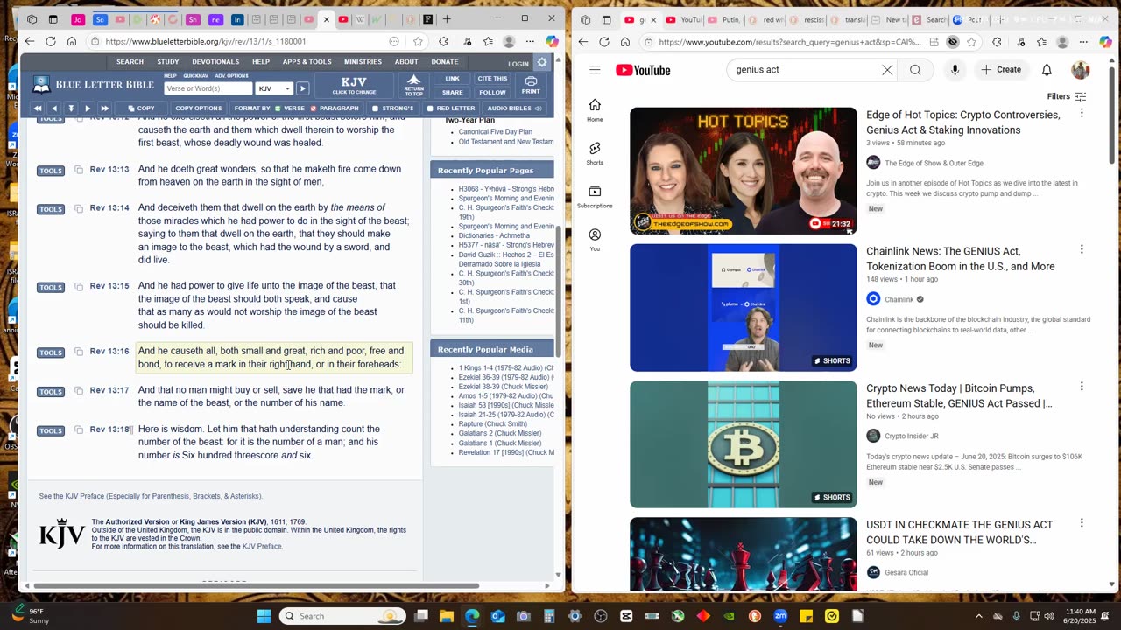Open the Ministries menu
The height and width of the screenshot is (630, 1121).
[363, 62]
